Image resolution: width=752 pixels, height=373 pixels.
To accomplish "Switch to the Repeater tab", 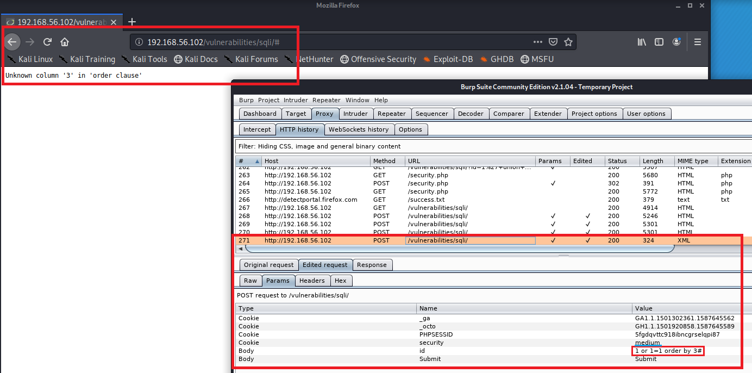I will [392, 114].
